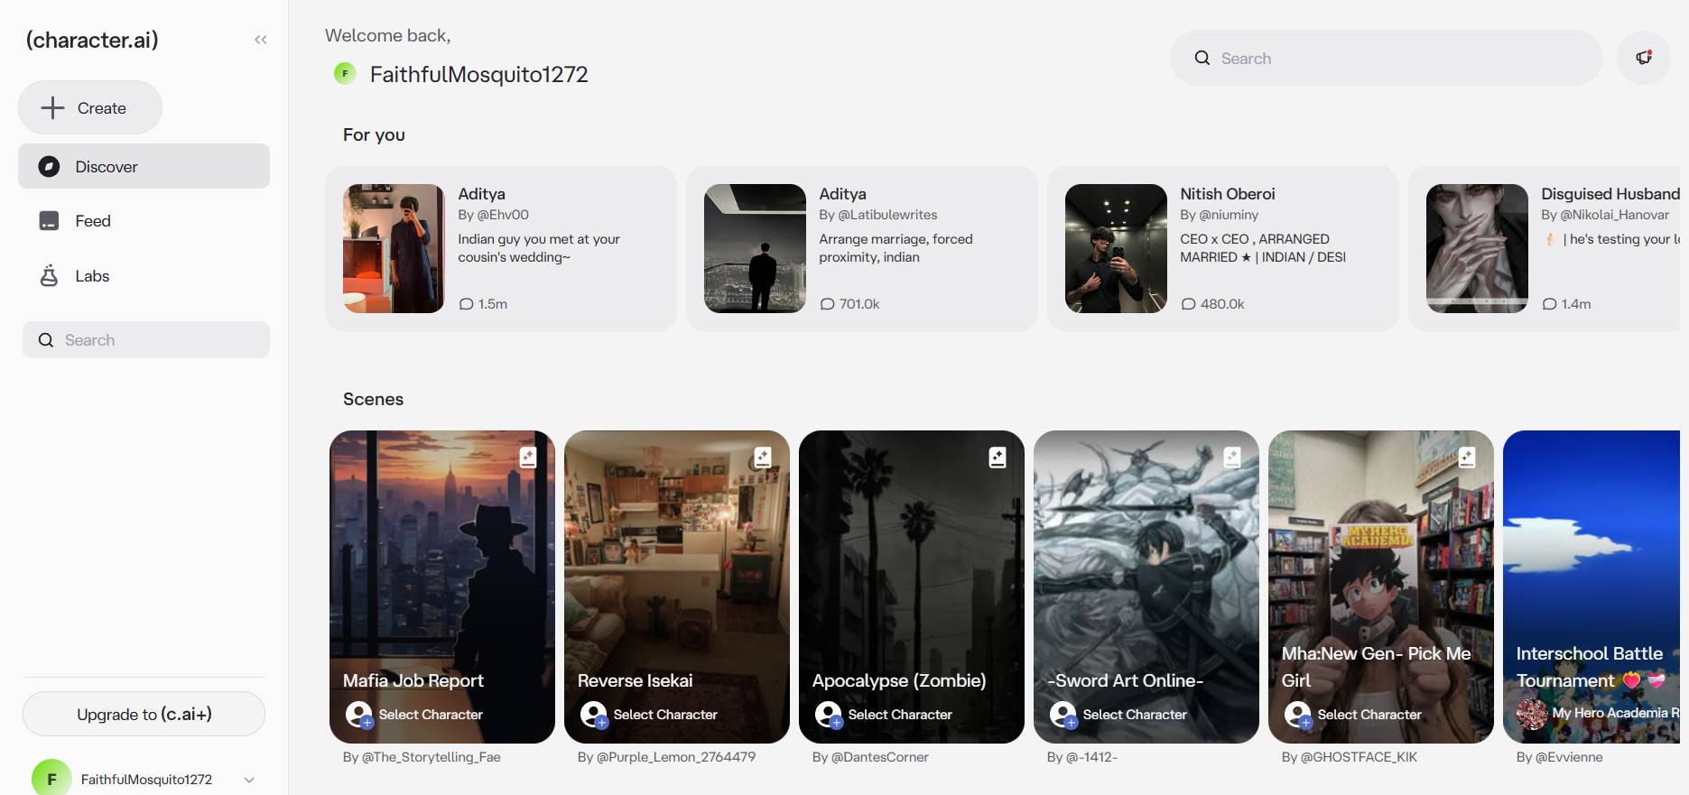Image resolution: width=1689 pixels, height=795 pixels.
Task: Click the bottom-left green F profile avatar
Action: tap(51, 778)
